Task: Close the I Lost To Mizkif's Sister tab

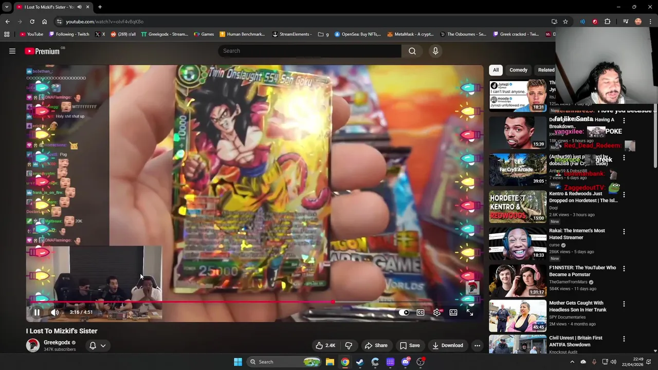Action: point(87,7)
